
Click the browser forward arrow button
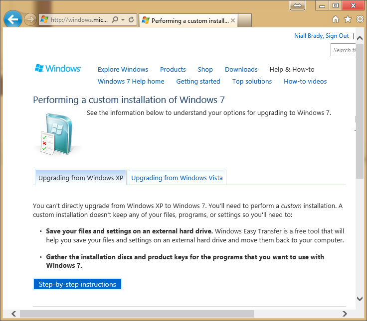pos(30,19)
